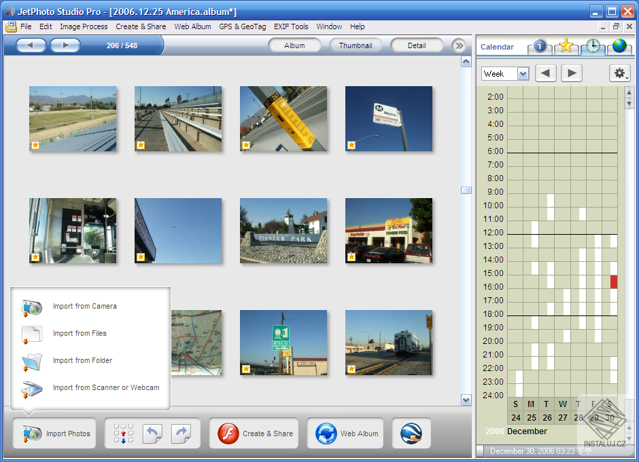Toggle star flag on the train photo
This screenshot has width=639, height=462.
[x=351, y=369]
